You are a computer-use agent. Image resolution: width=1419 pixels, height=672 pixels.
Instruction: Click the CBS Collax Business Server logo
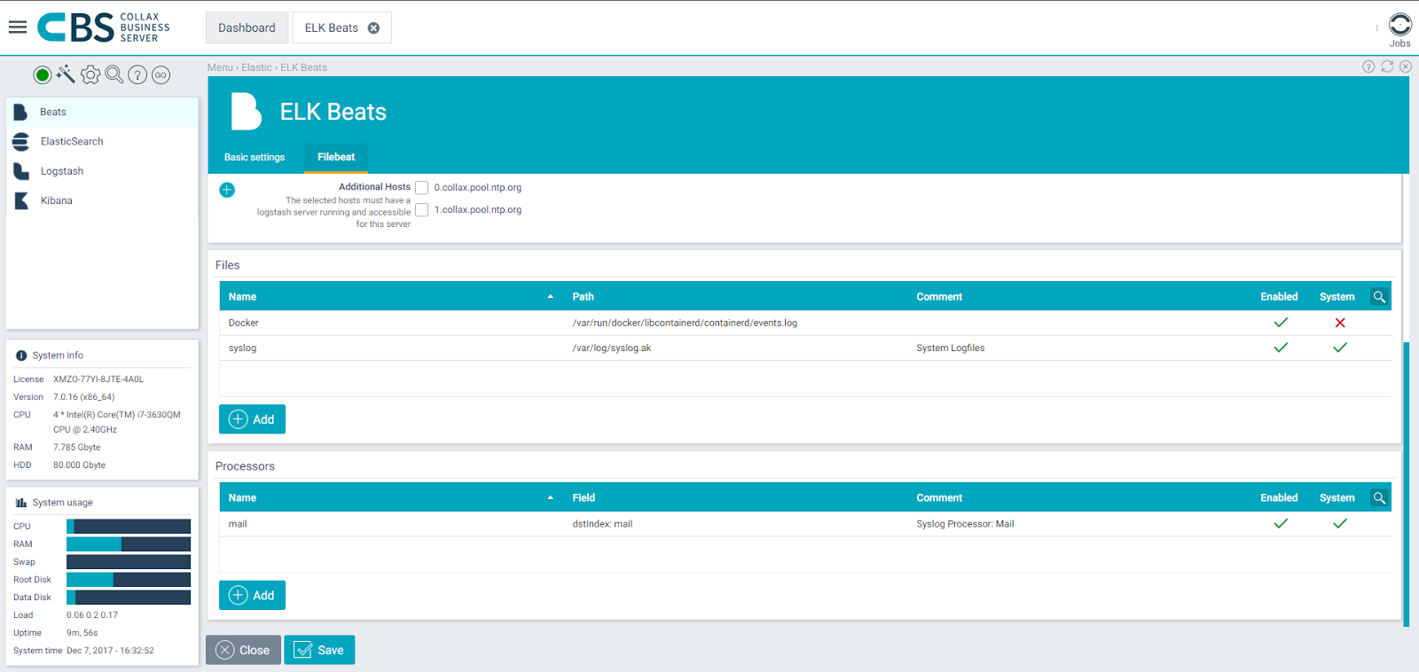point(104,27)
